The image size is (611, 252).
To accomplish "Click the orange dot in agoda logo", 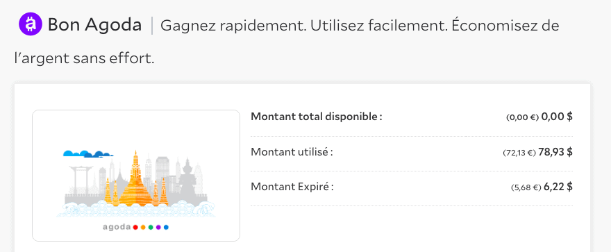I will (143, 228).
